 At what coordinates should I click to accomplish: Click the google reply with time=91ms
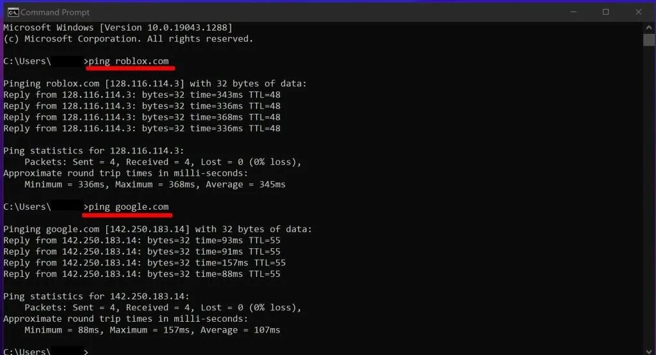tap(142, 252)
